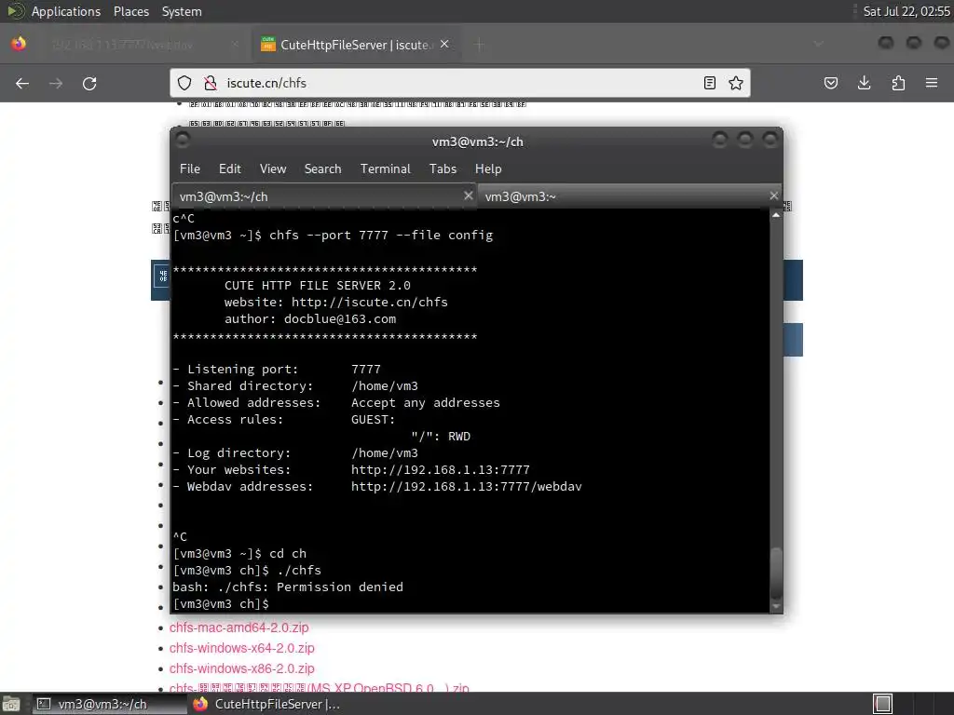Select terminal tab vm3@vm3:~/ch
This screenshot has height=715, width=954.
324,196
